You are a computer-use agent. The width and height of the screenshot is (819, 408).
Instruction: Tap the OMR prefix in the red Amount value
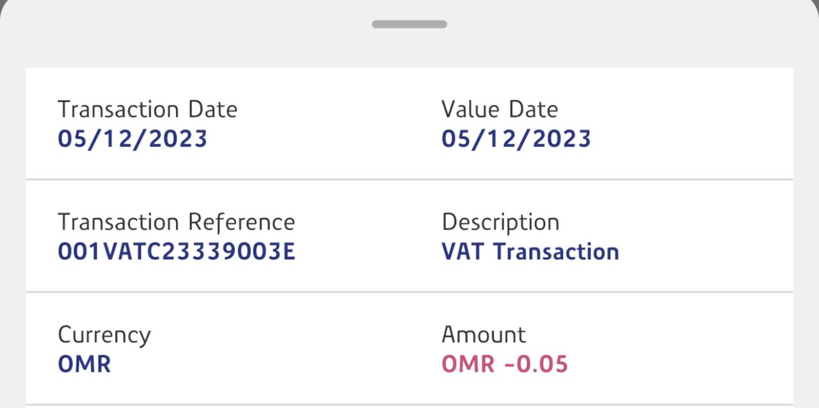click(468, 364)
